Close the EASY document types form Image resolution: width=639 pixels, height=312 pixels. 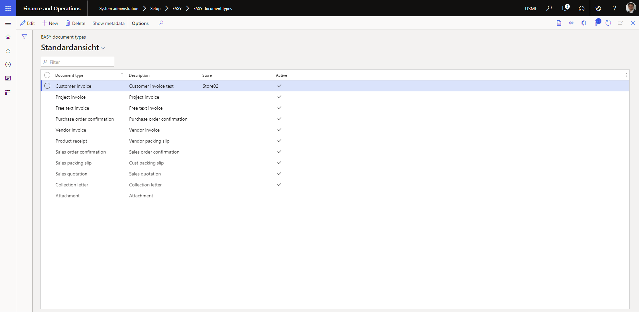pyautogui.click(x=633, y=23)
